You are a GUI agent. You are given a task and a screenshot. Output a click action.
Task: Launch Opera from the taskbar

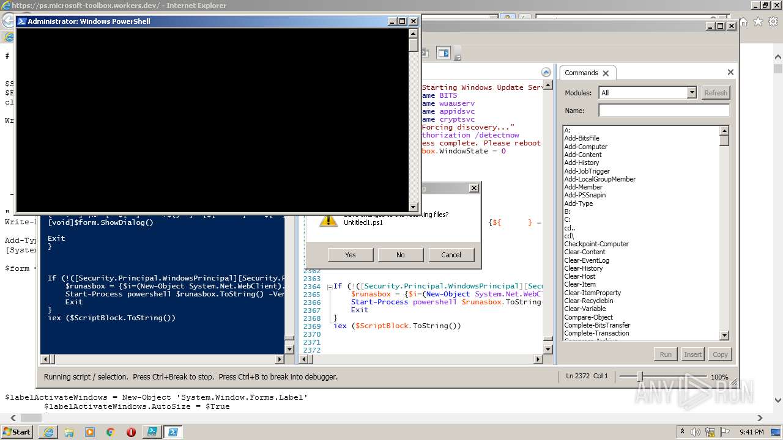click(x=131, y=432)
